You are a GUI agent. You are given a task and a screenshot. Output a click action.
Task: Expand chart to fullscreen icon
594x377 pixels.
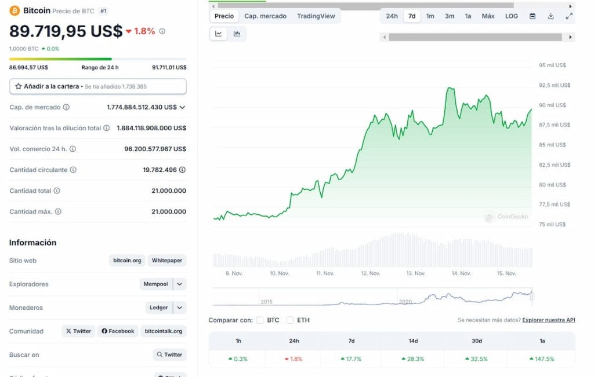[x=569, y=16]
